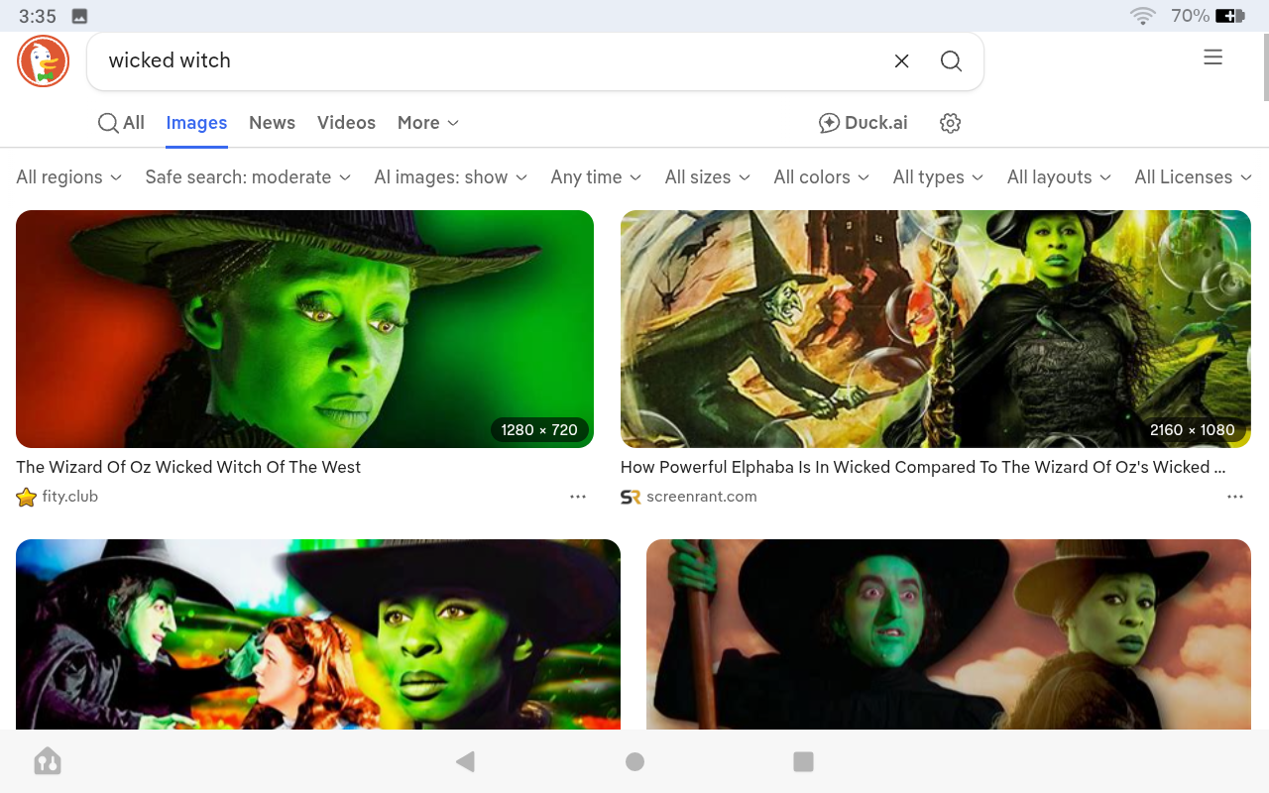Tap the bottom-left fire home icon
The width and height of the screenshot is (1269, 793).
point(48,761)
